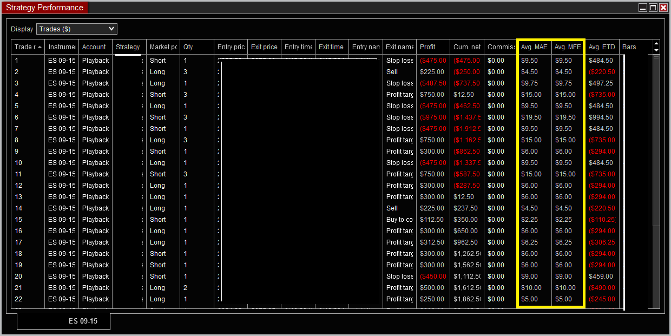Sort by the Entry price column header
The height and width of the screenshot is (336, 671).
point(231,47)
